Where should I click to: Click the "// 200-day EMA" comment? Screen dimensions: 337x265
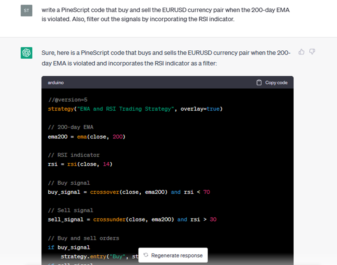[71, 127]
